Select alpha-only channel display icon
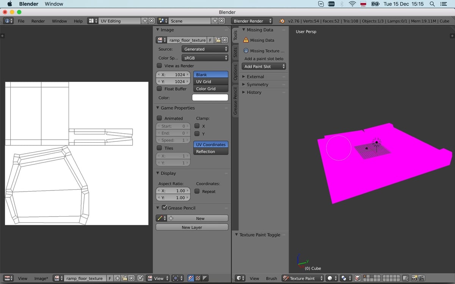The width and height of the screenshot is (455, 284). [205, 278]
